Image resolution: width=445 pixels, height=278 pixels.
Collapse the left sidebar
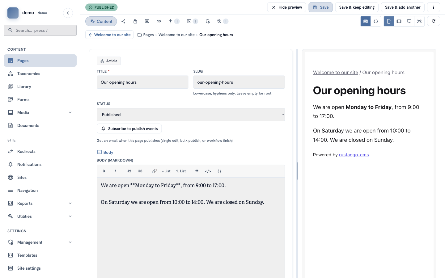point(68,13)
